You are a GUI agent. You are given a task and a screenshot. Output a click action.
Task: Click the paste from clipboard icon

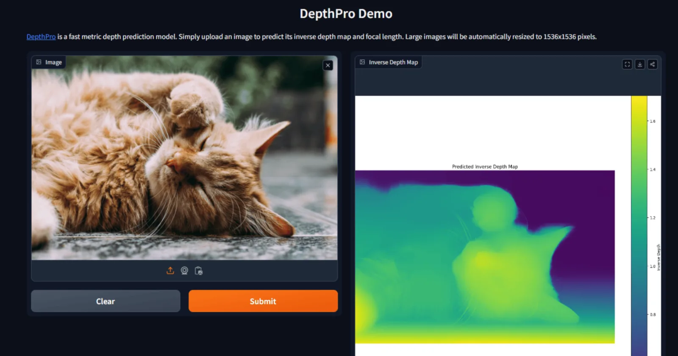pyautogui.click(x=198, y=270)
